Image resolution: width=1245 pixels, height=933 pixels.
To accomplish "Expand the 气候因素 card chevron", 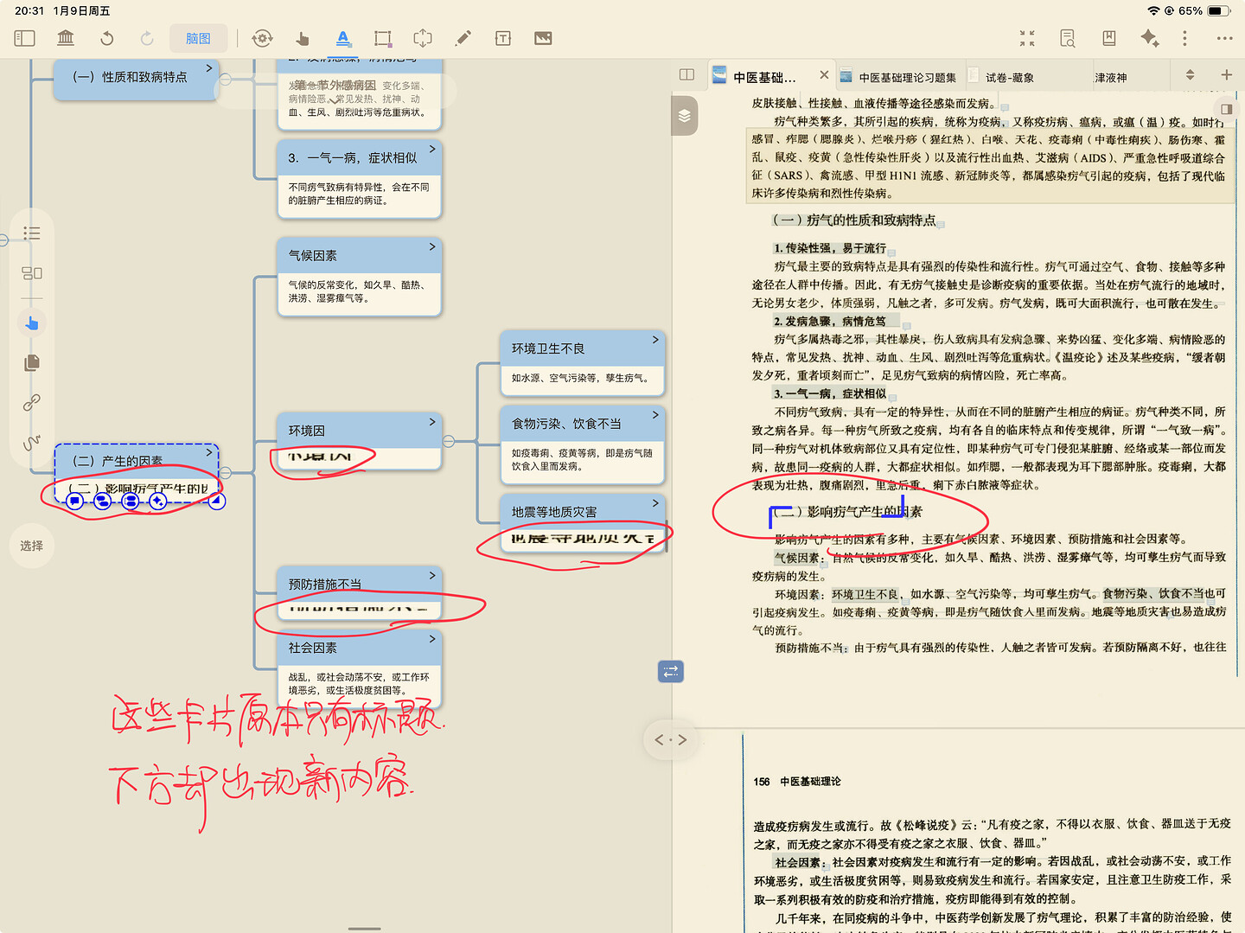I will click(432, 246).
